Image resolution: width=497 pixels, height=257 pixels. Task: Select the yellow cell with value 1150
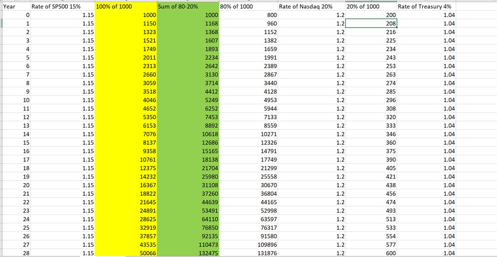[x=126, y=23]
